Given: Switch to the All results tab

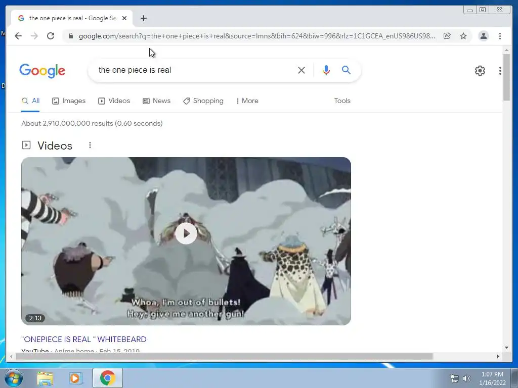Looking at the screenshot, I should point(30,101).
